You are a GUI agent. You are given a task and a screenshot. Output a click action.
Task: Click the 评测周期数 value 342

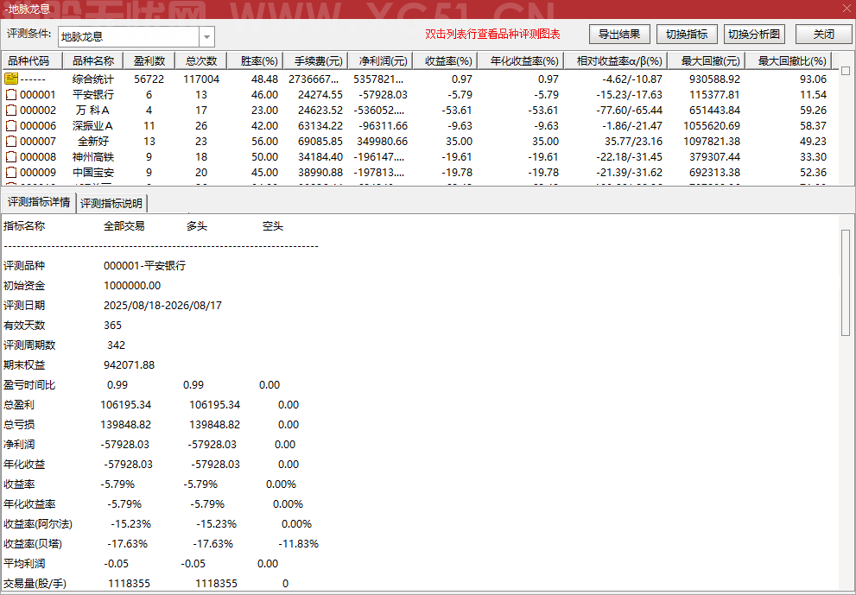[x=117, y=345]
